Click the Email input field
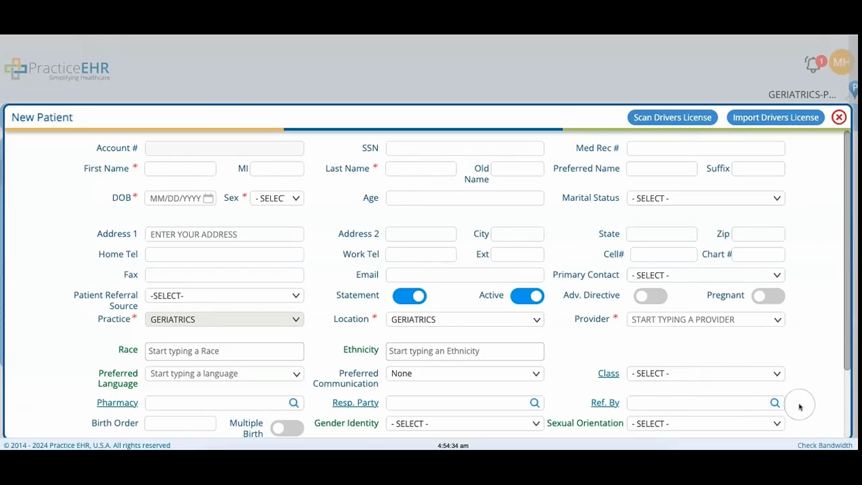Screen dimensions: 862x485 465,275
